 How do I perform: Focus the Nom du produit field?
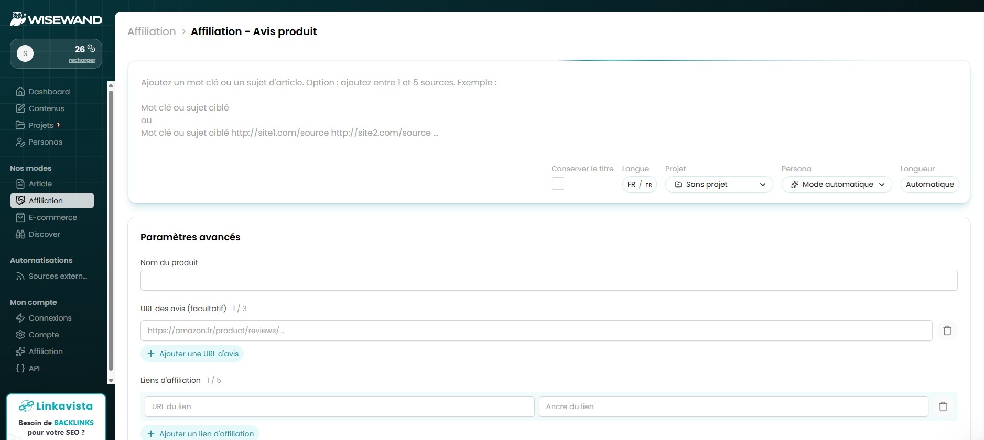click(548, 280)
